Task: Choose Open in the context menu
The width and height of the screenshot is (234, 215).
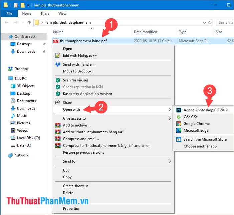Action: [x=68, y=49]
